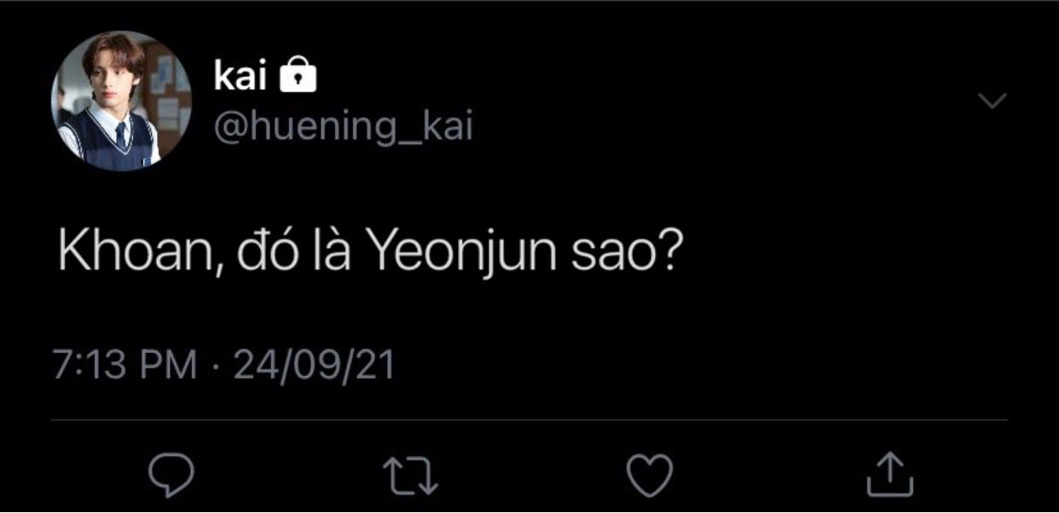Tap the speech bubble comment icon
This screenshot has width=1059, height=513.
click(x=172, y=474)
